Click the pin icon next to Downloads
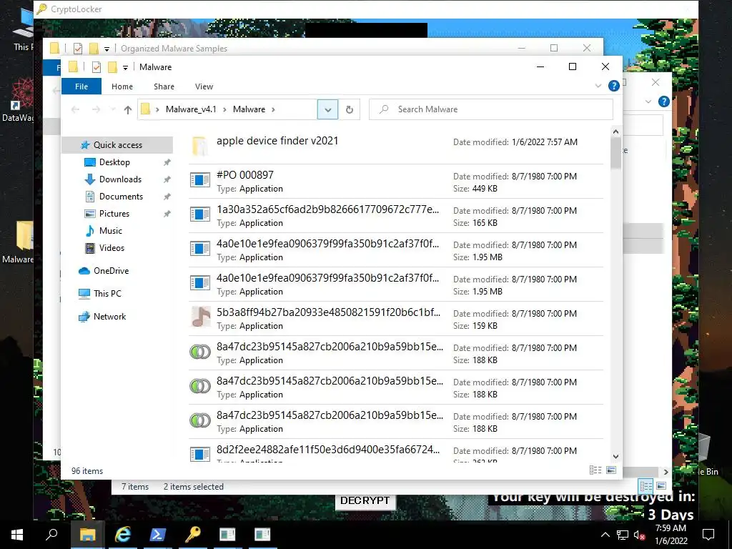Image resolution: width=732 pixels, height=549 pixels. coord(167,179)
